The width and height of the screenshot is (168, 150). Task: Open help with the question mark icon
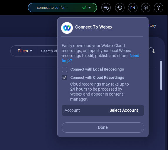(x=159, y=8)
